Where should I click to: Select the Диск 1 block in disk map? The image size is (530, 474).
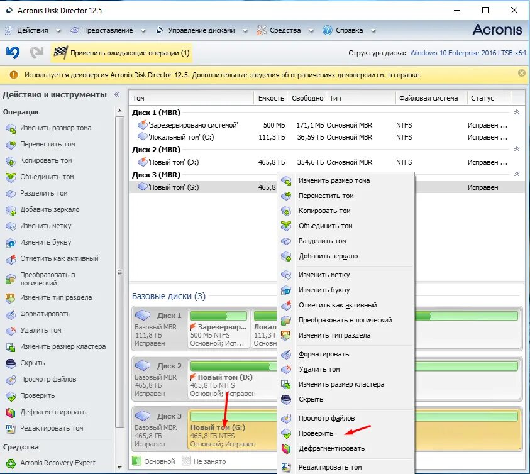tap(159, 329)
